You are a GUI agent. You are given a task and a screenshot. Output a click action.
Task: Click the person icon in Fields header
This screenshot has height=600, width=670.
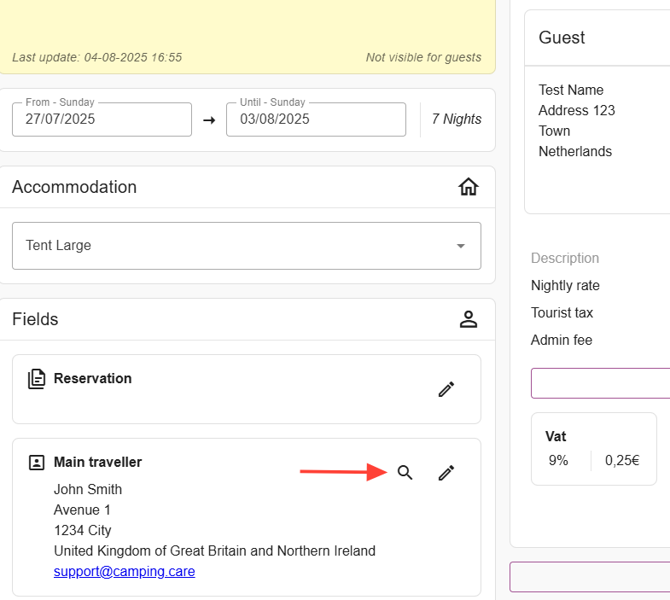pos(468,319)
